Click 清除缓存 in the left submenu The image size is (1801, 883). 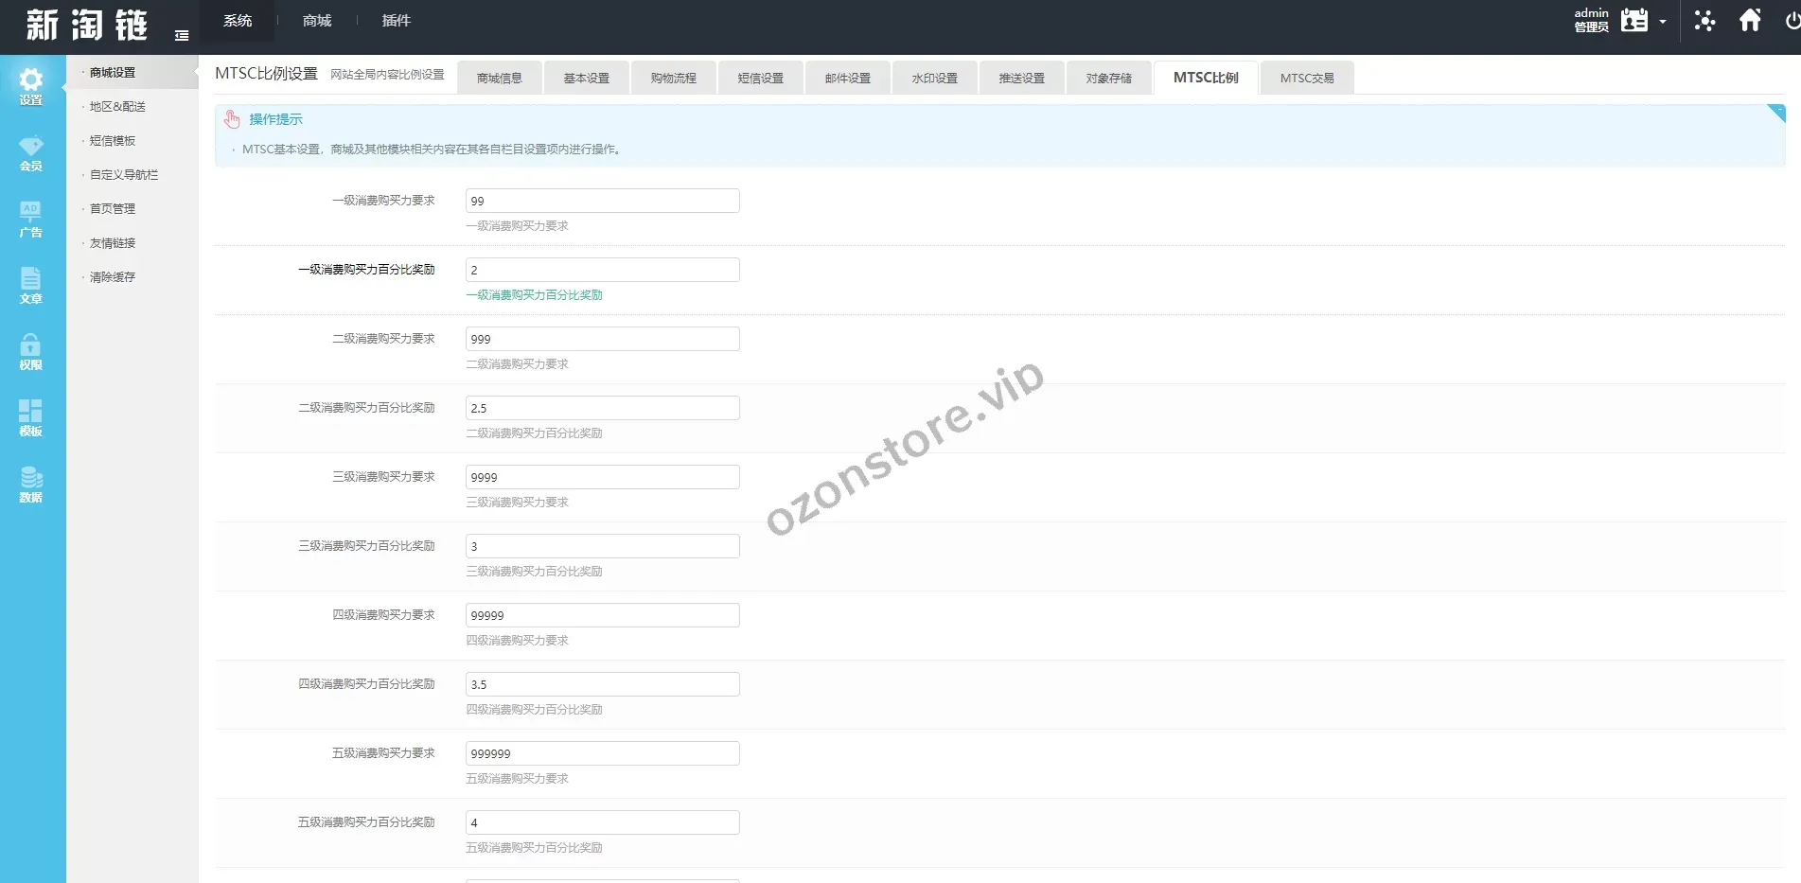point(113,277)
